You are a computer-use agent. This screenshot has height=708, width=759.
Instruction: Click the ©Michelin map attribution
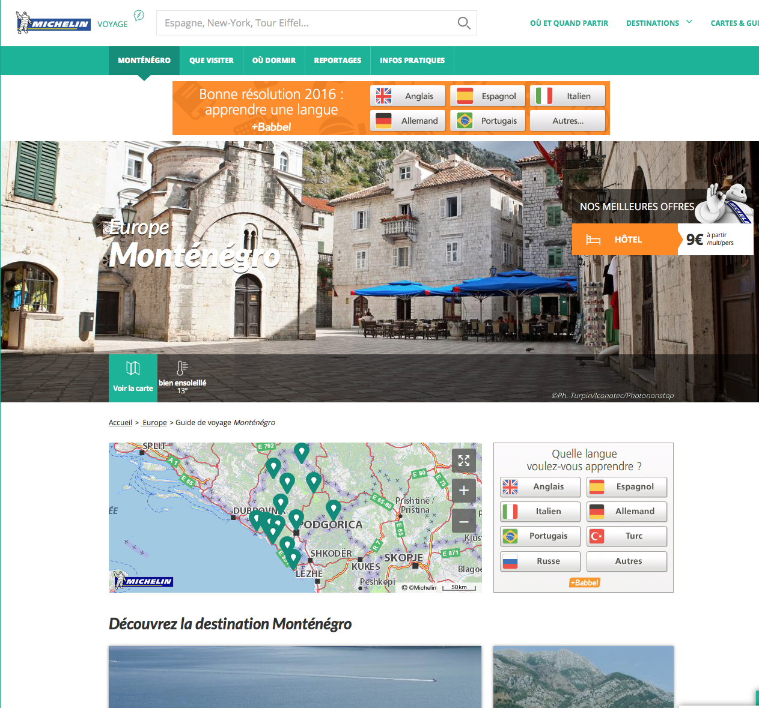tap(419, 588)
